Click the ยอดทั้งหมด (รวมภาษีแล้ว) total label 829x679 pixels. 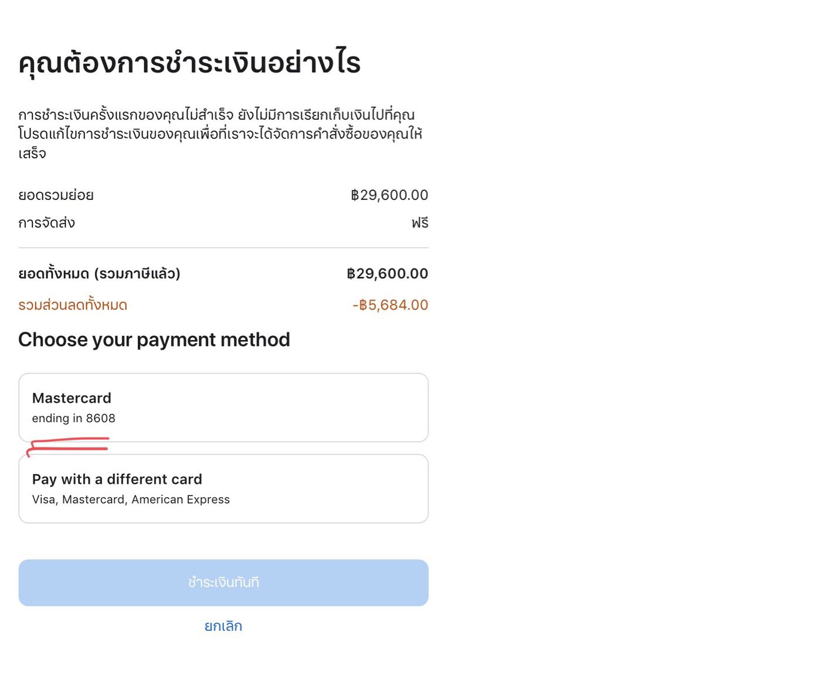pyautogui.click(x=99, y=274)
